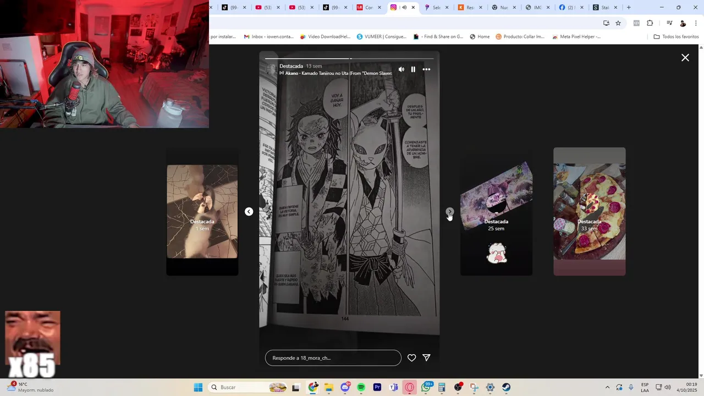Expand the 'Todos los favoritos' folder

(676, 37)
